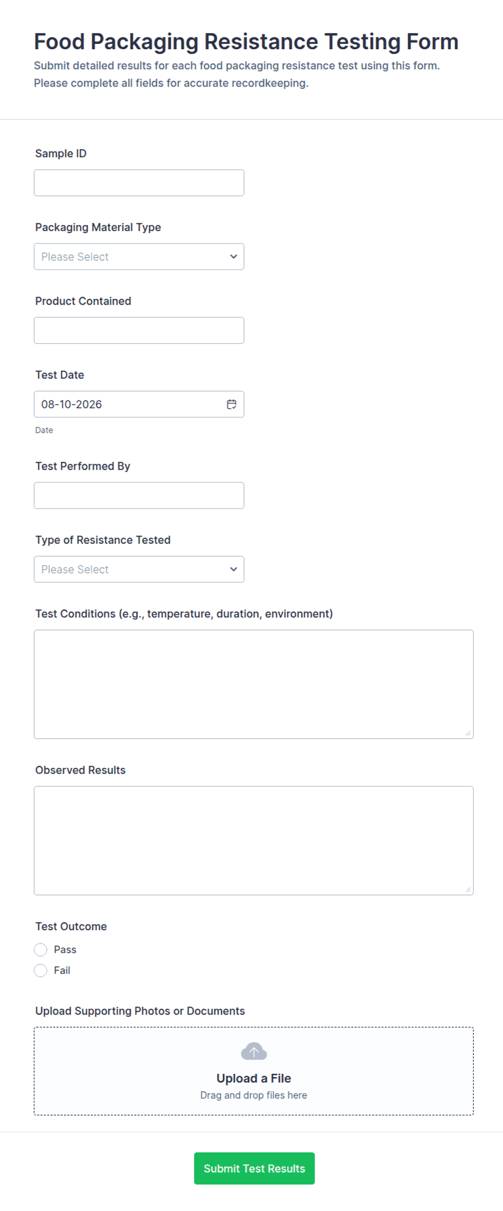Viewport: 503px width, 1211px height.
Task: Focus the Test Performed By field
Action: pos(139,495)
